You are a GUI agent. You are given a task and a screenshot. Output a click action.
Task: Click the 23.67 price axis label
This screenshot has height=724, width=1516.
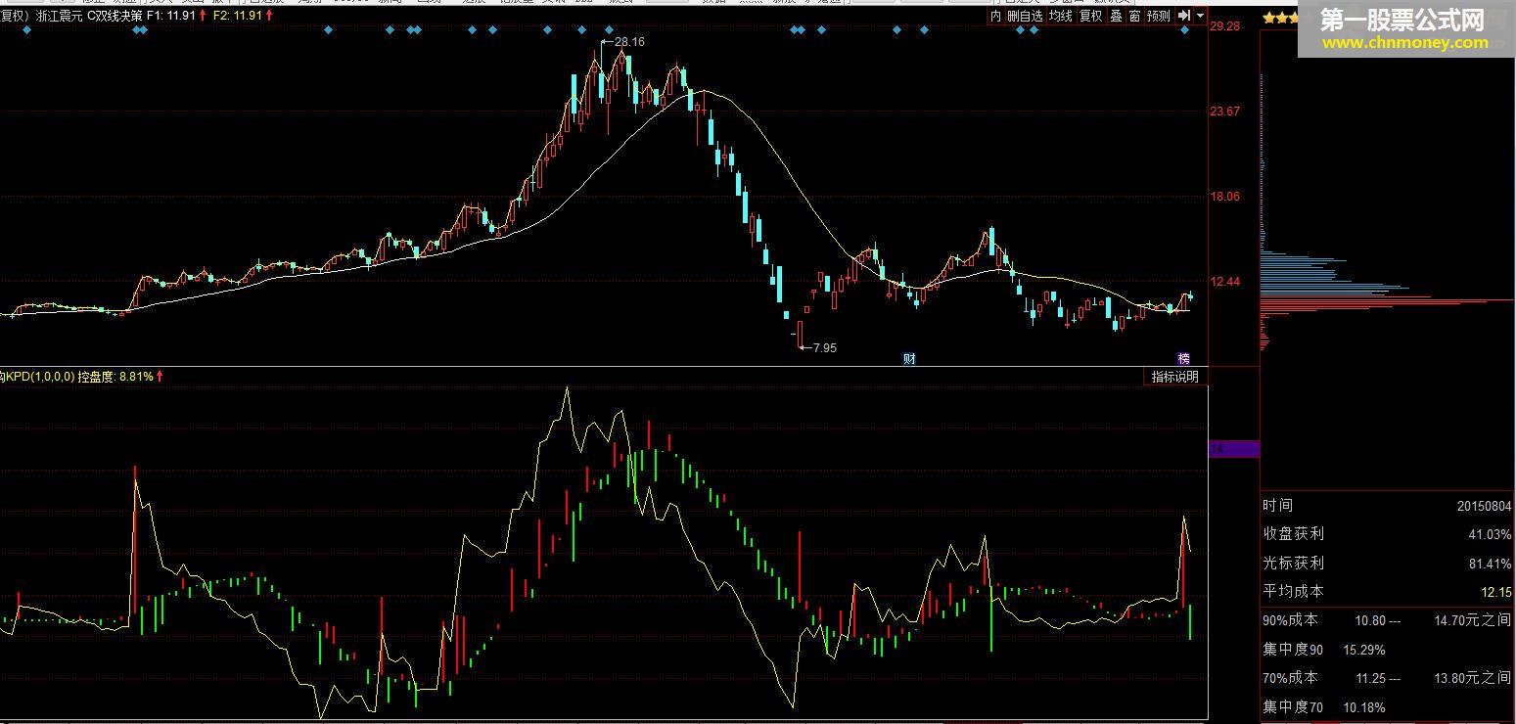tap(1225, 112)
